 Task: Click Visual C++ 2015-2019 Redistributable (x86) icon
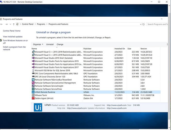pyautogui.click(x=33, y=55)
